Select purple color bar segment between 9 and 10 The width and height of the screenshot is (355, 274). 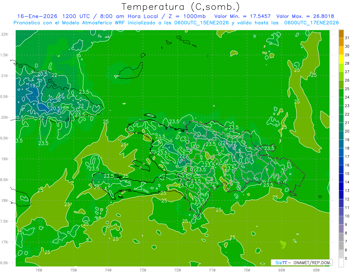click(341, 221)
